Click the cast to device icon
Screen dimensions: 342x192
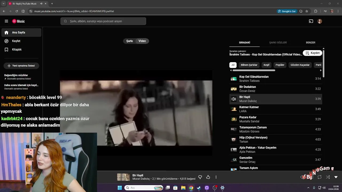coord(311,21)
